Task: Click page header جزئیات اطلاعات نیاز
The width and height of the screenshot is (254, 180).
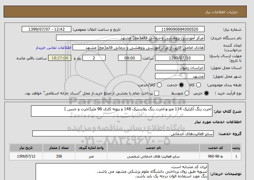Action: coord(221,12)
